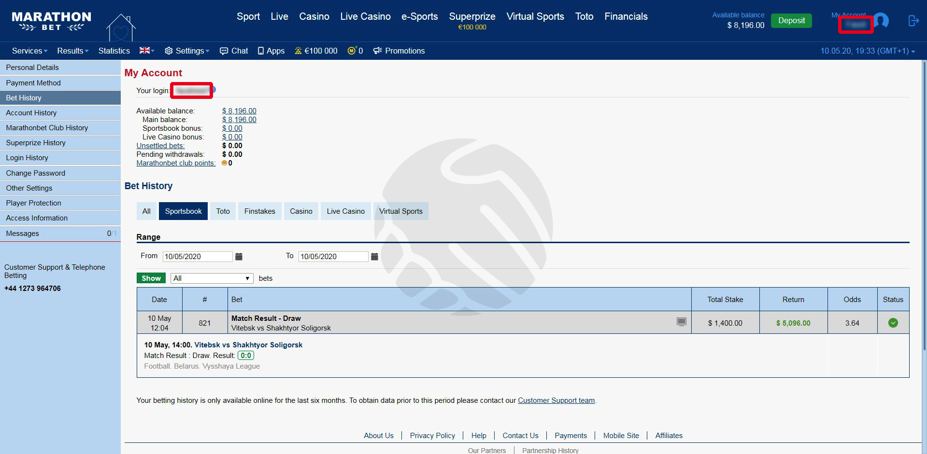Click the page vertical scrollbar
The image size is (927, 454).
coord(924,205)
